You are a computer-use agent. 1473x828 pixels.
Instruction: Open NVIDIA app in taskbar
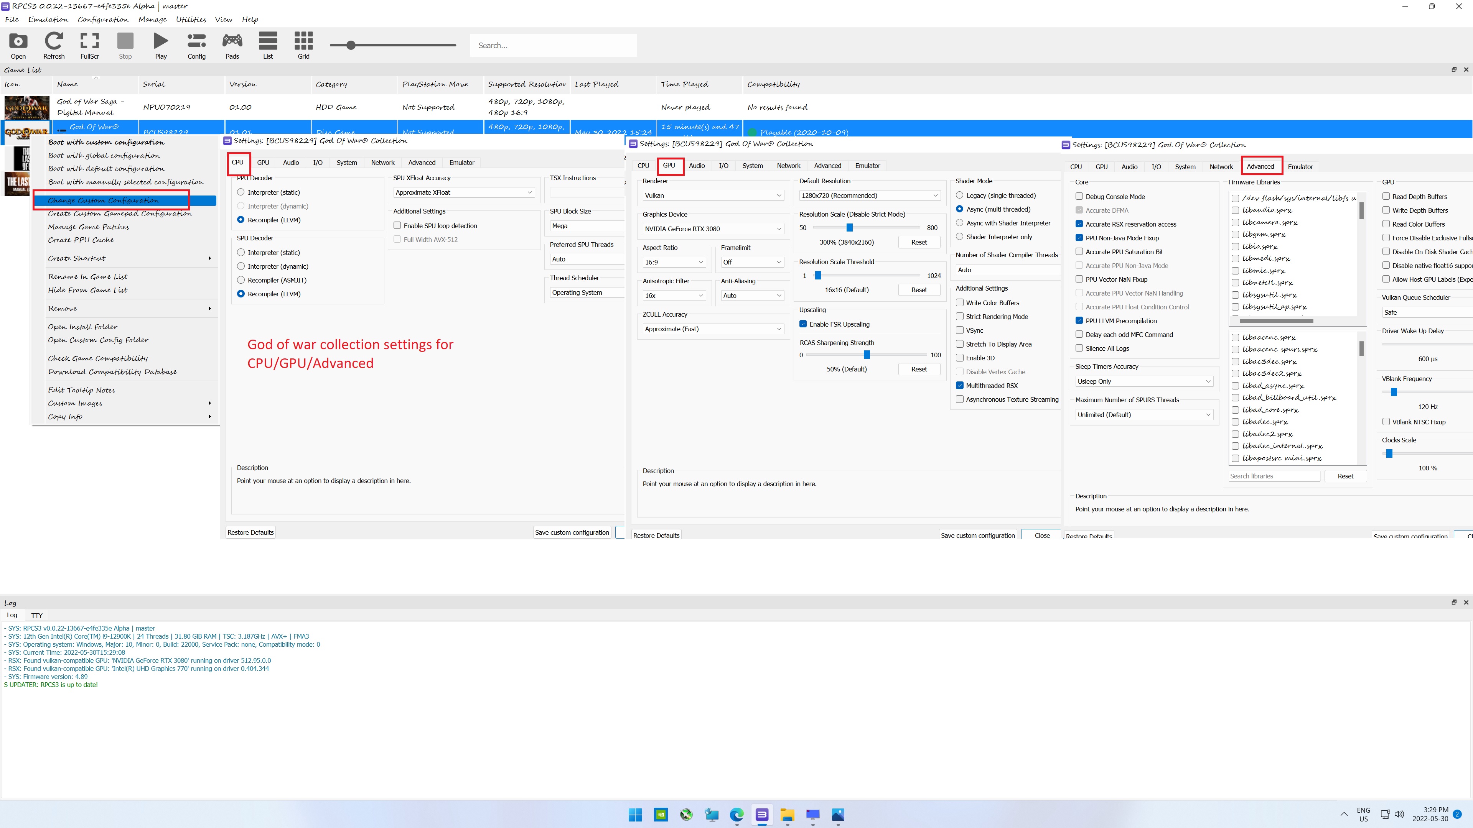pos(661,815)
